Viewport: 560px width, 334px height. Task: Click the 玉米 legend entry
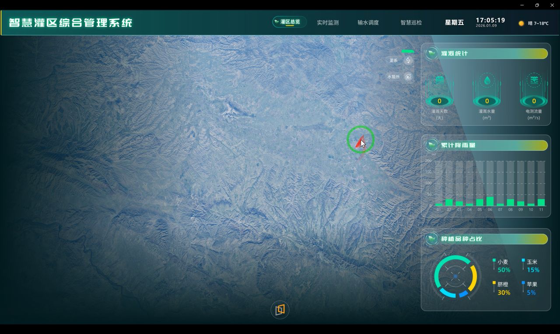click(x=531, y=266)
